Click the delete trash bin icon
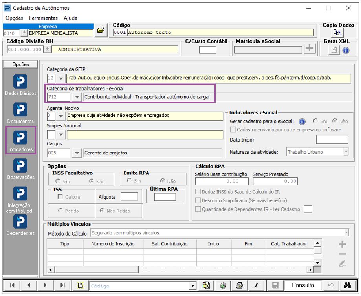Image resolution: width=361 pixels, height=296 pixels. [223, 285]
